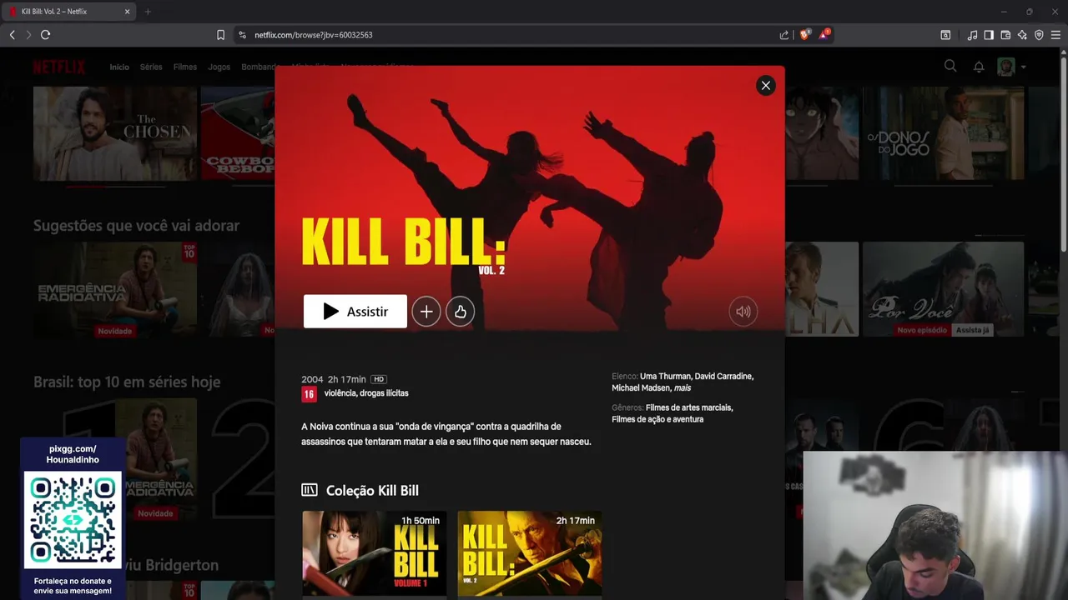The width and height of the screenshot is (1068, 600).
Task: Bookmark this page with bookmark icon
Action: tap(220, 35)
